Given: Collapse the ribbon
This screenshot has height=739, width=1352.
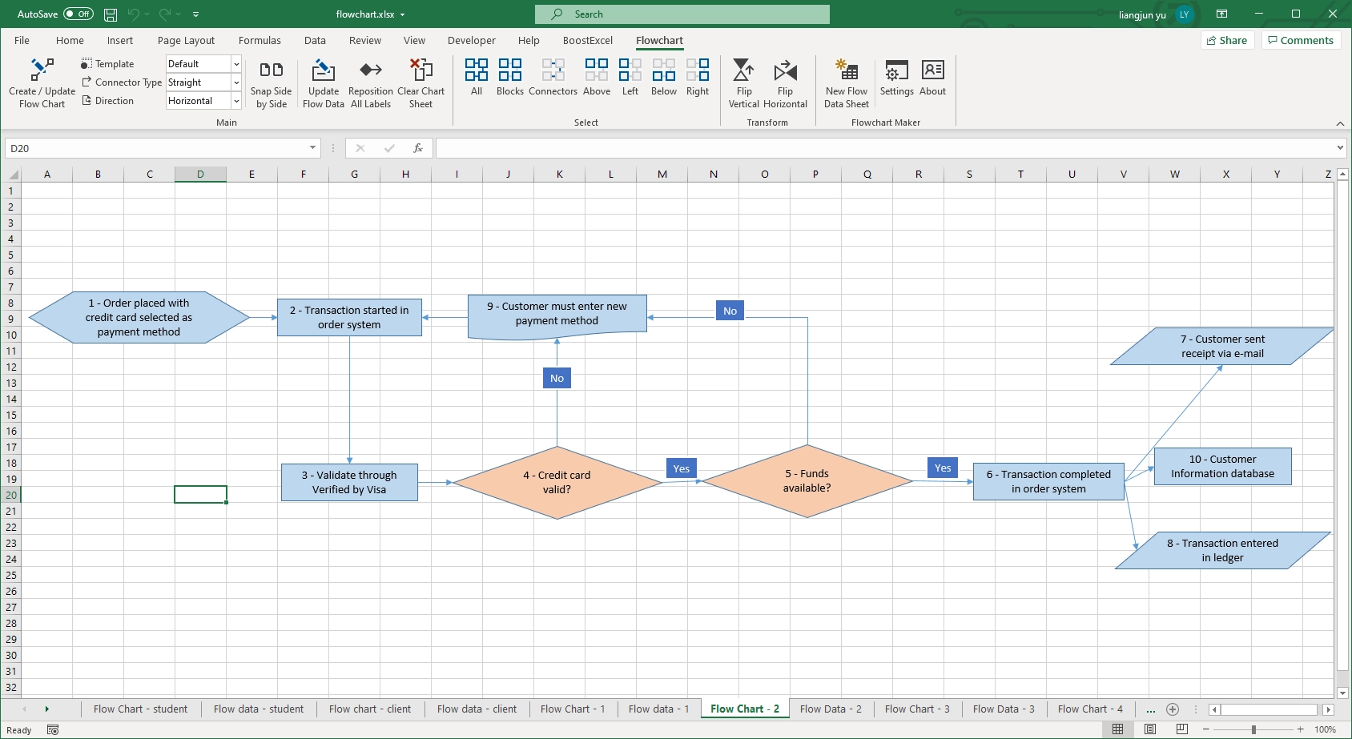Looking at the screenshot, I should tap(1340, 123).
